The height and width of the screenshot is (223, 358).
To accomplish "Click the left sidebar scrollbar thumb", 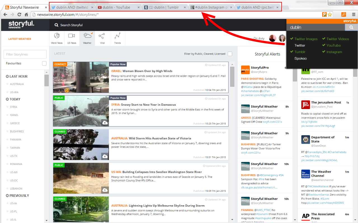I will (x=46, y=80).
